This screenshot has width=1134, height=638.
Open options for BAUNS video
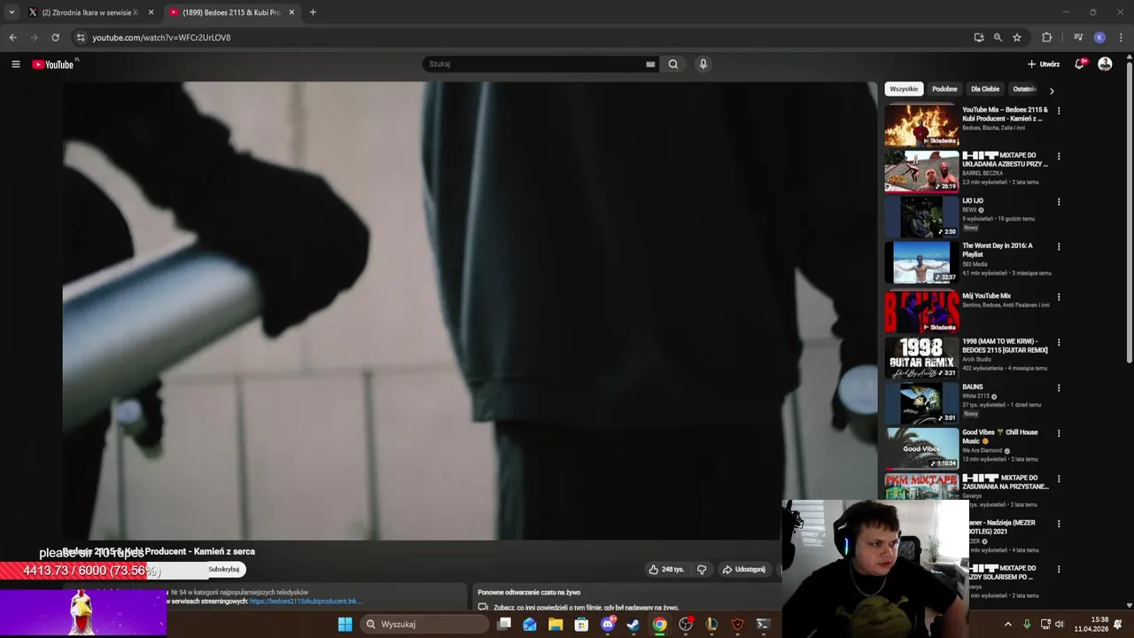(x=1059, y=387)
